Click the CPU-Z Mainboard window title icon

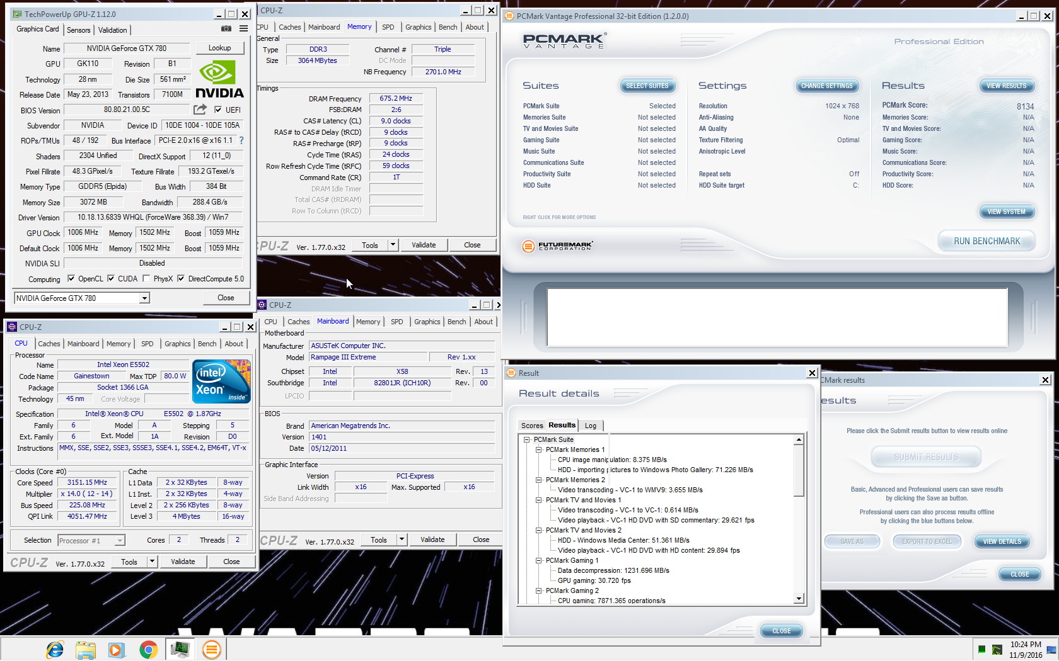(262, 305)
